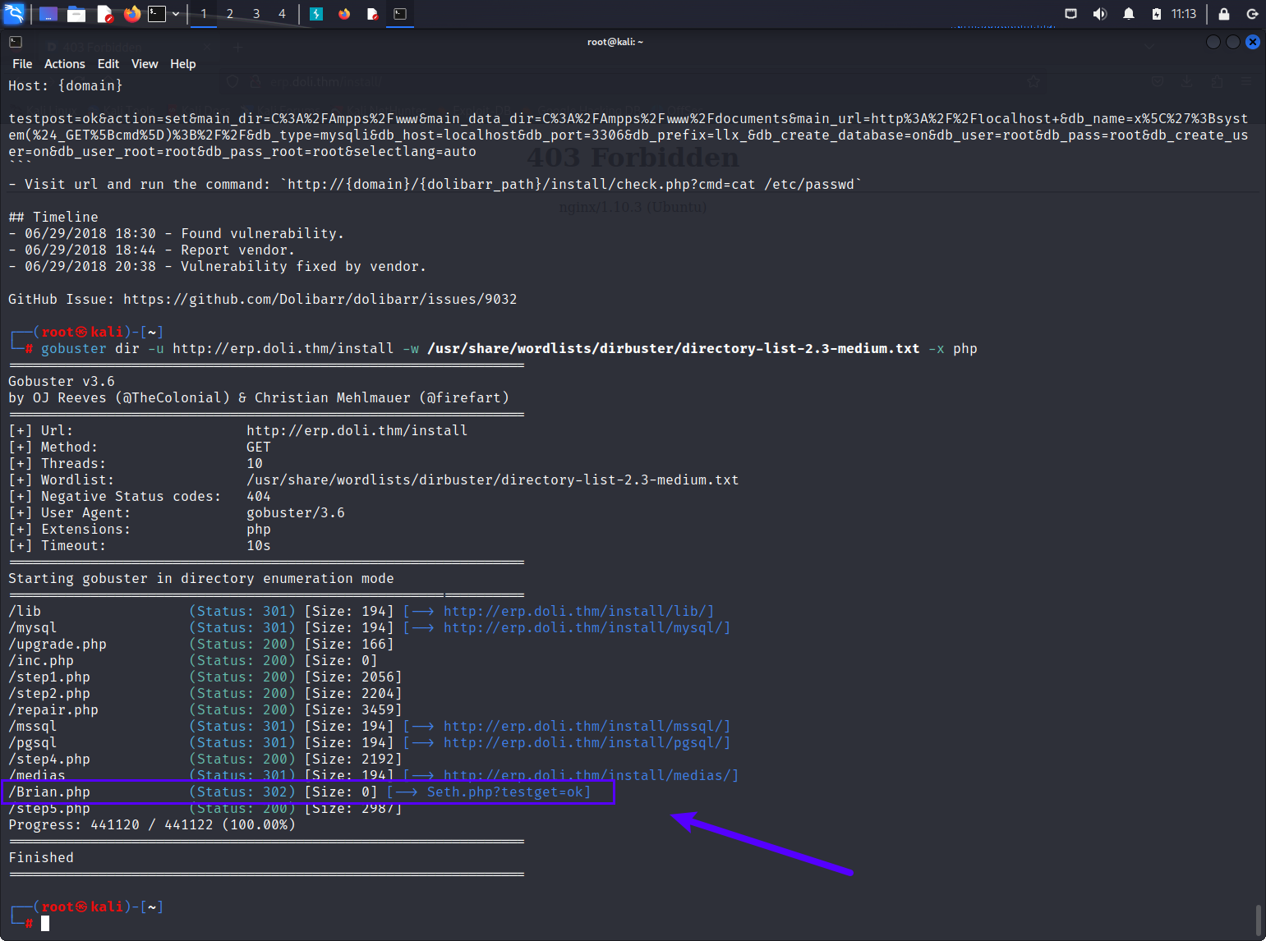
Task: Click the 'Progress: 441120 / 441122' line
Action: pos(152,824)
